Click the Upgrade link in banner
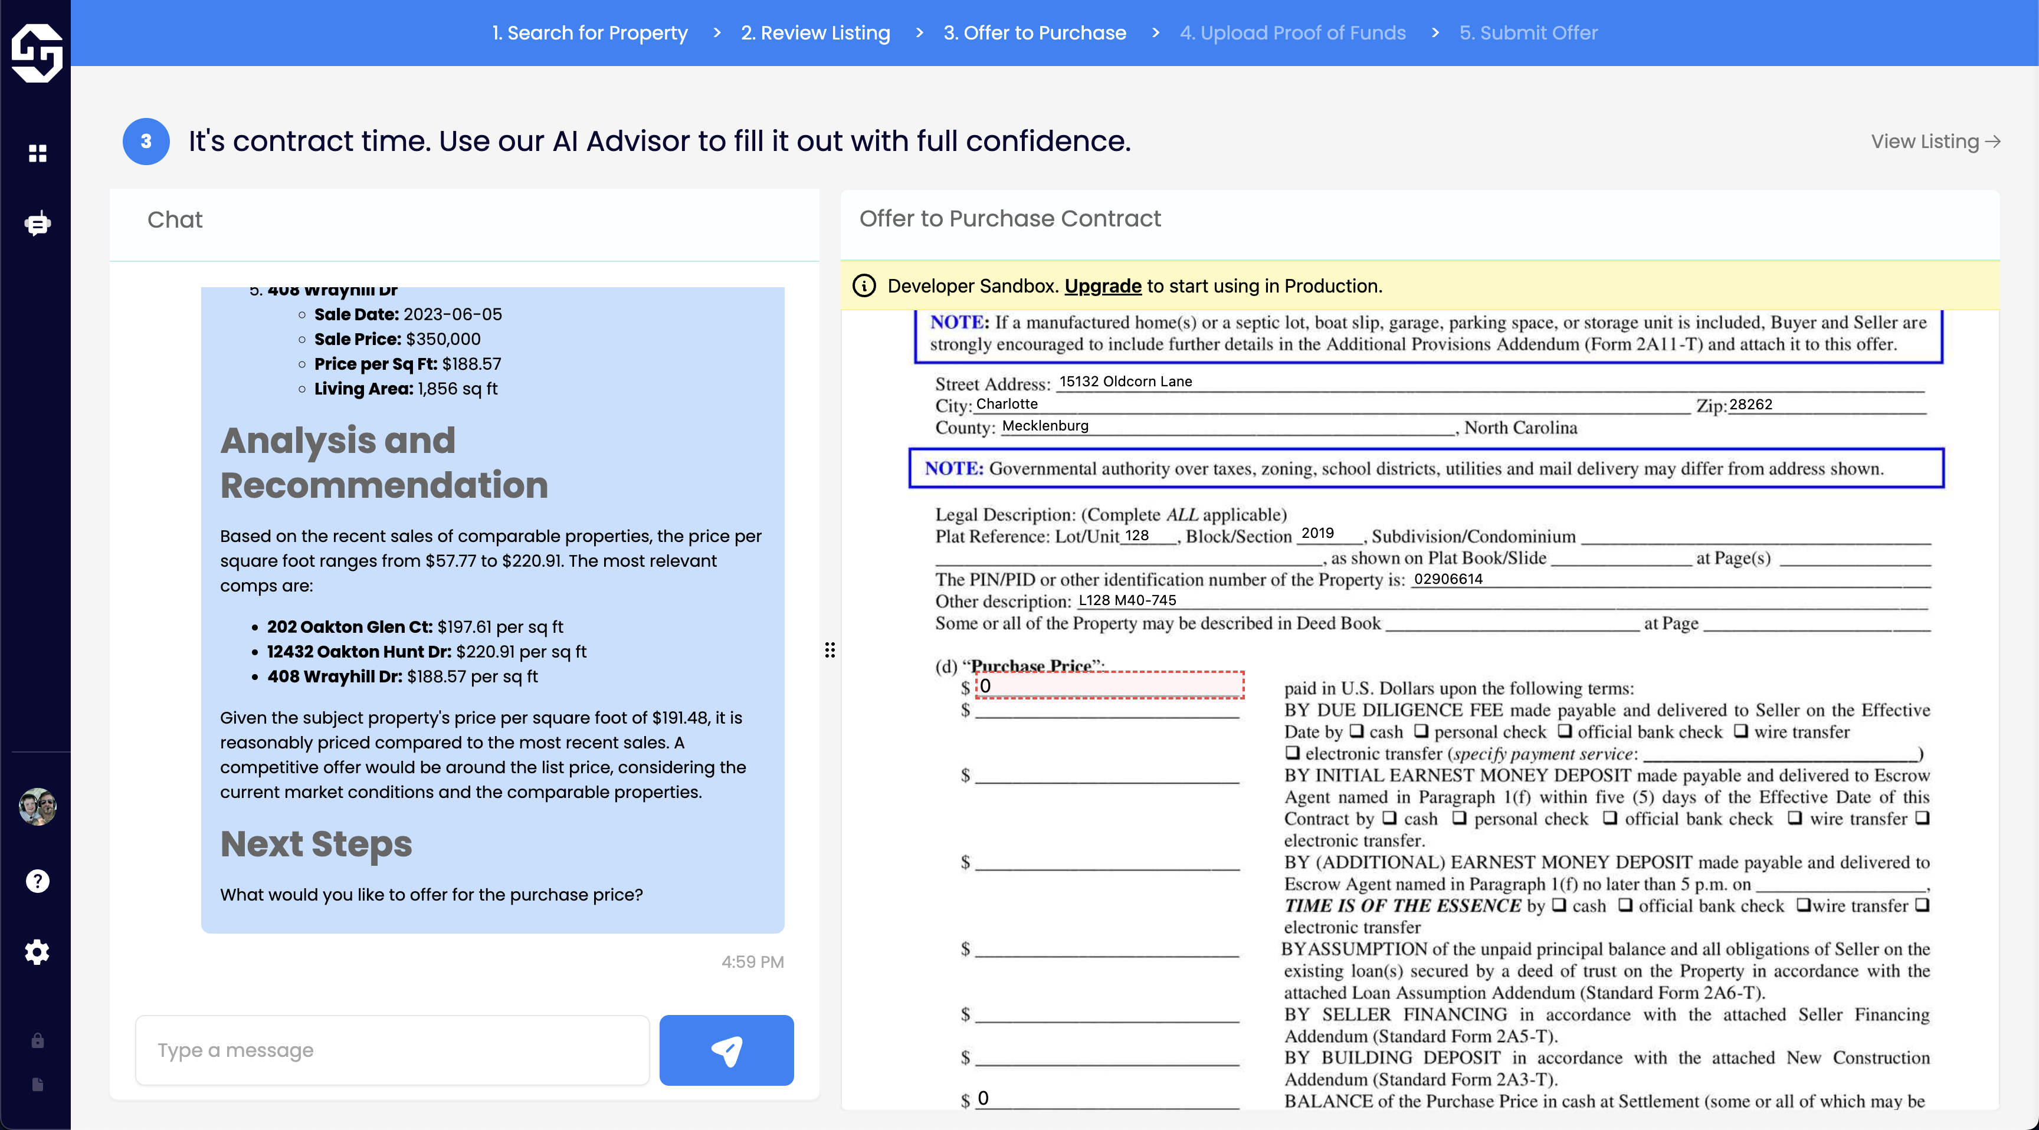The image size is (2039, 1130). coord(1103,285)
